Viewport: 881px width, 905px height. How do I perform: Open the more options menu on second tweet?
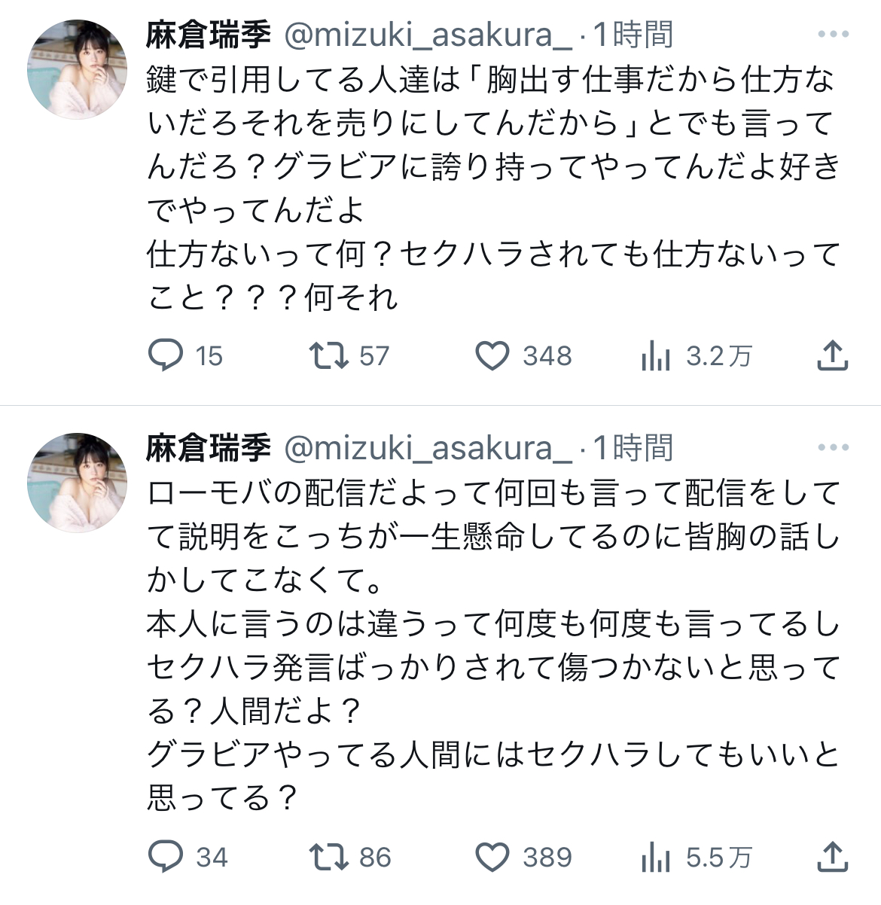point(833,448)
